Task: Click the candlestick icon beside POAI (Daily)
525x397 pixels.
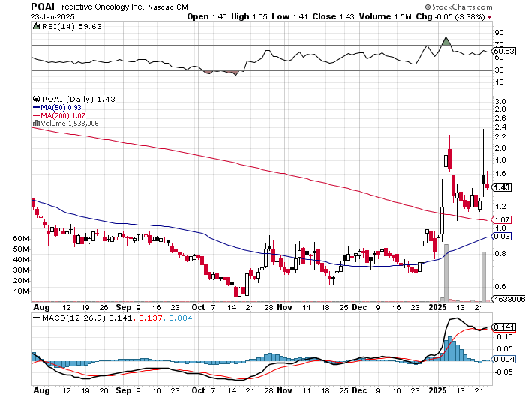Action: click(x=36, y=100)
